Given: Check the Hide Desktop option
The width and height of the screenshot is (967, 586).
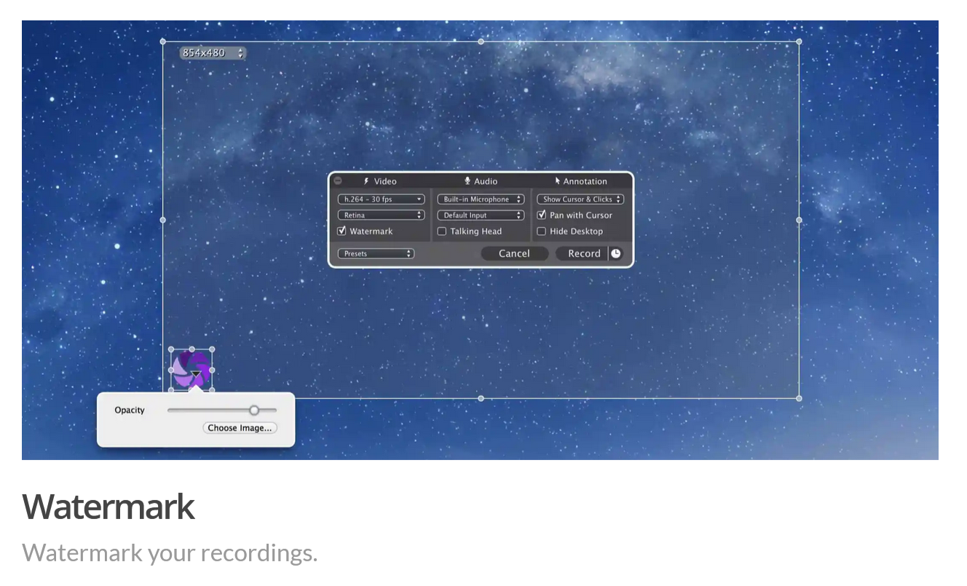Looking at the screenshot, I should 541,231.
